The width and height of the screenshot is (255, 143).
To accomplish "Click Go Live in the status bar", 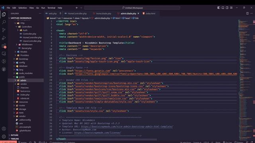I will [228, 142].
